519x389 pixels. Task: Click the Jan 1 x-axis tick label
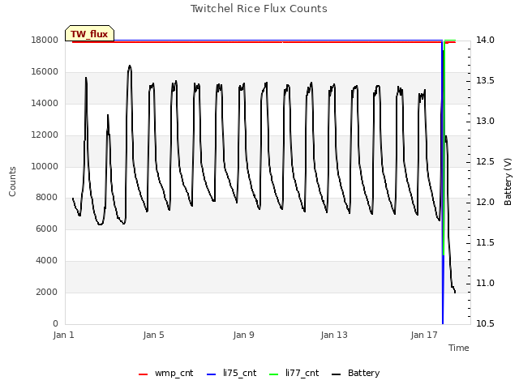63,335
